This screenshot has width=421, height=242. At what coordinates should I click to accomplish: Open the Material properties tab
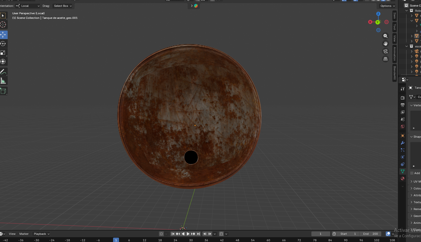[403, 179]
